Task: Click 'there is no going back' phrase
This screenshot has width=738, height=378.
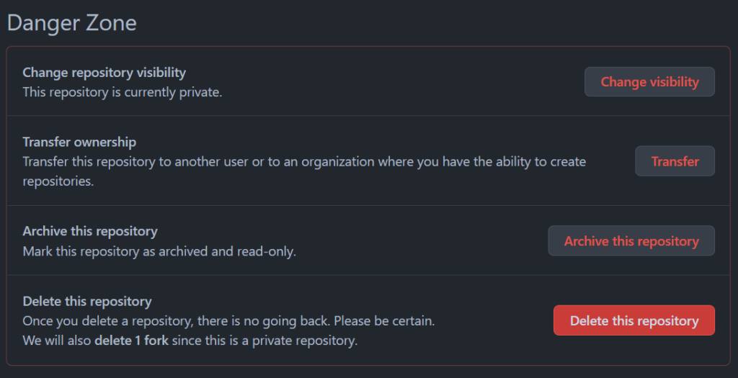Action: click(x=266, y=320)
